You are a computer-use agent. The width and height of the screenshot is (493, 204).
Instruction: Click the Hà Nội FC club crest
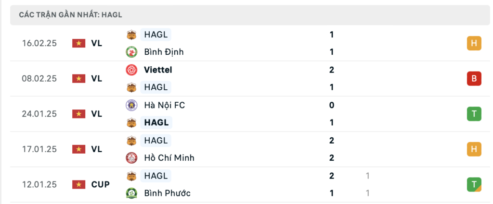131,105
